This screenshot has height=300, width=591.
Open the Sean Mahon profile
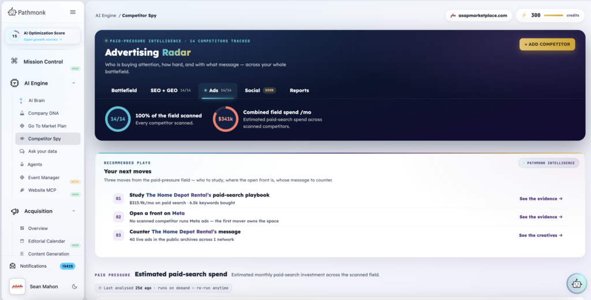coord(44,287)
